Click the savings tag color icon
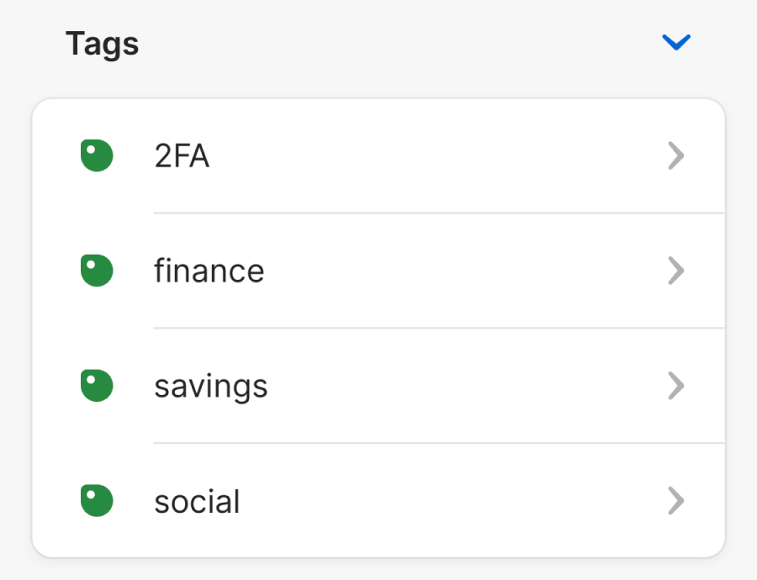The width and height of the screenshot is (757, 580). click(96, 385)
